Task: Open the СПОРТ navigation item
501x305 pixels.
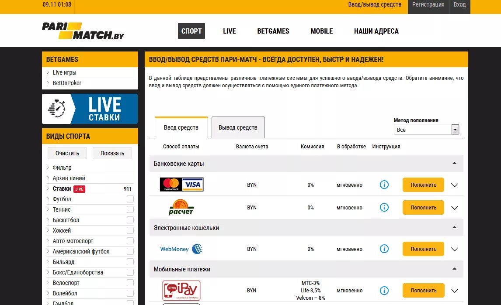Action: [191, 31]
